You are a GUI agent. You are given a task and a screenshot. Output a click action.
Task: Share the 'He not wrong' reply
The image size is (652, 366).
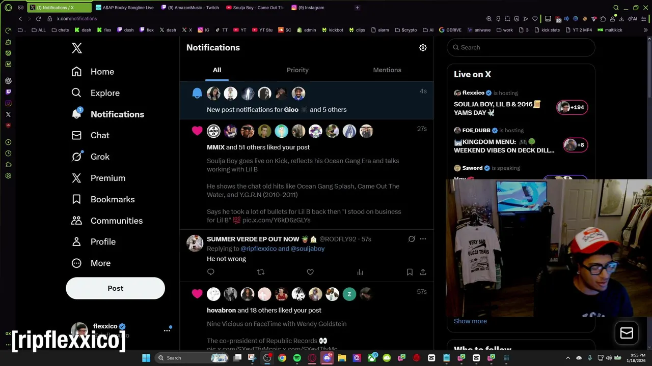(x=423, y=272)
